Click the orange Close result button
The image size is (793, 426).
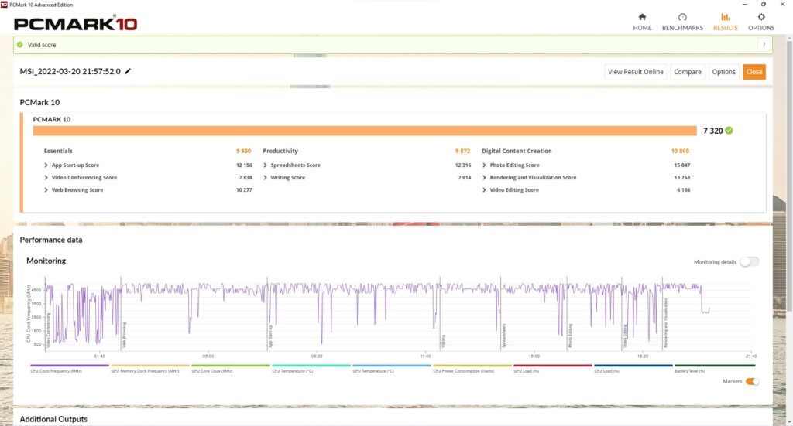754,72
